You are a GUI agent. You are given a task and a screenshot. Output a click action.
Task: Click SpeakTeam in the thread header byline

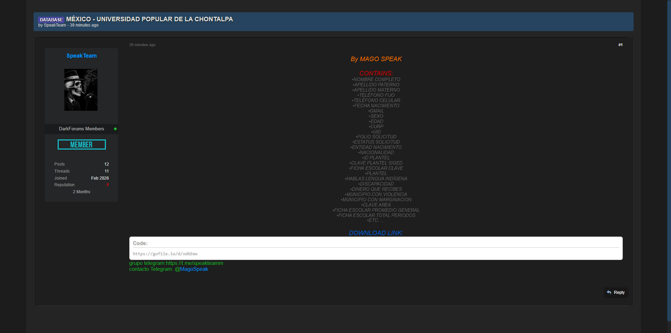(55, 25)
